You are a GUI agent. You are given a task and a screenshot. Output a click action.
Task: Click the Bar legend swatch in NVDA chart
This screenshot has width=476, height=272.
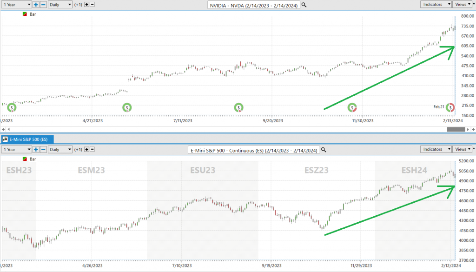tap(25, 14)
